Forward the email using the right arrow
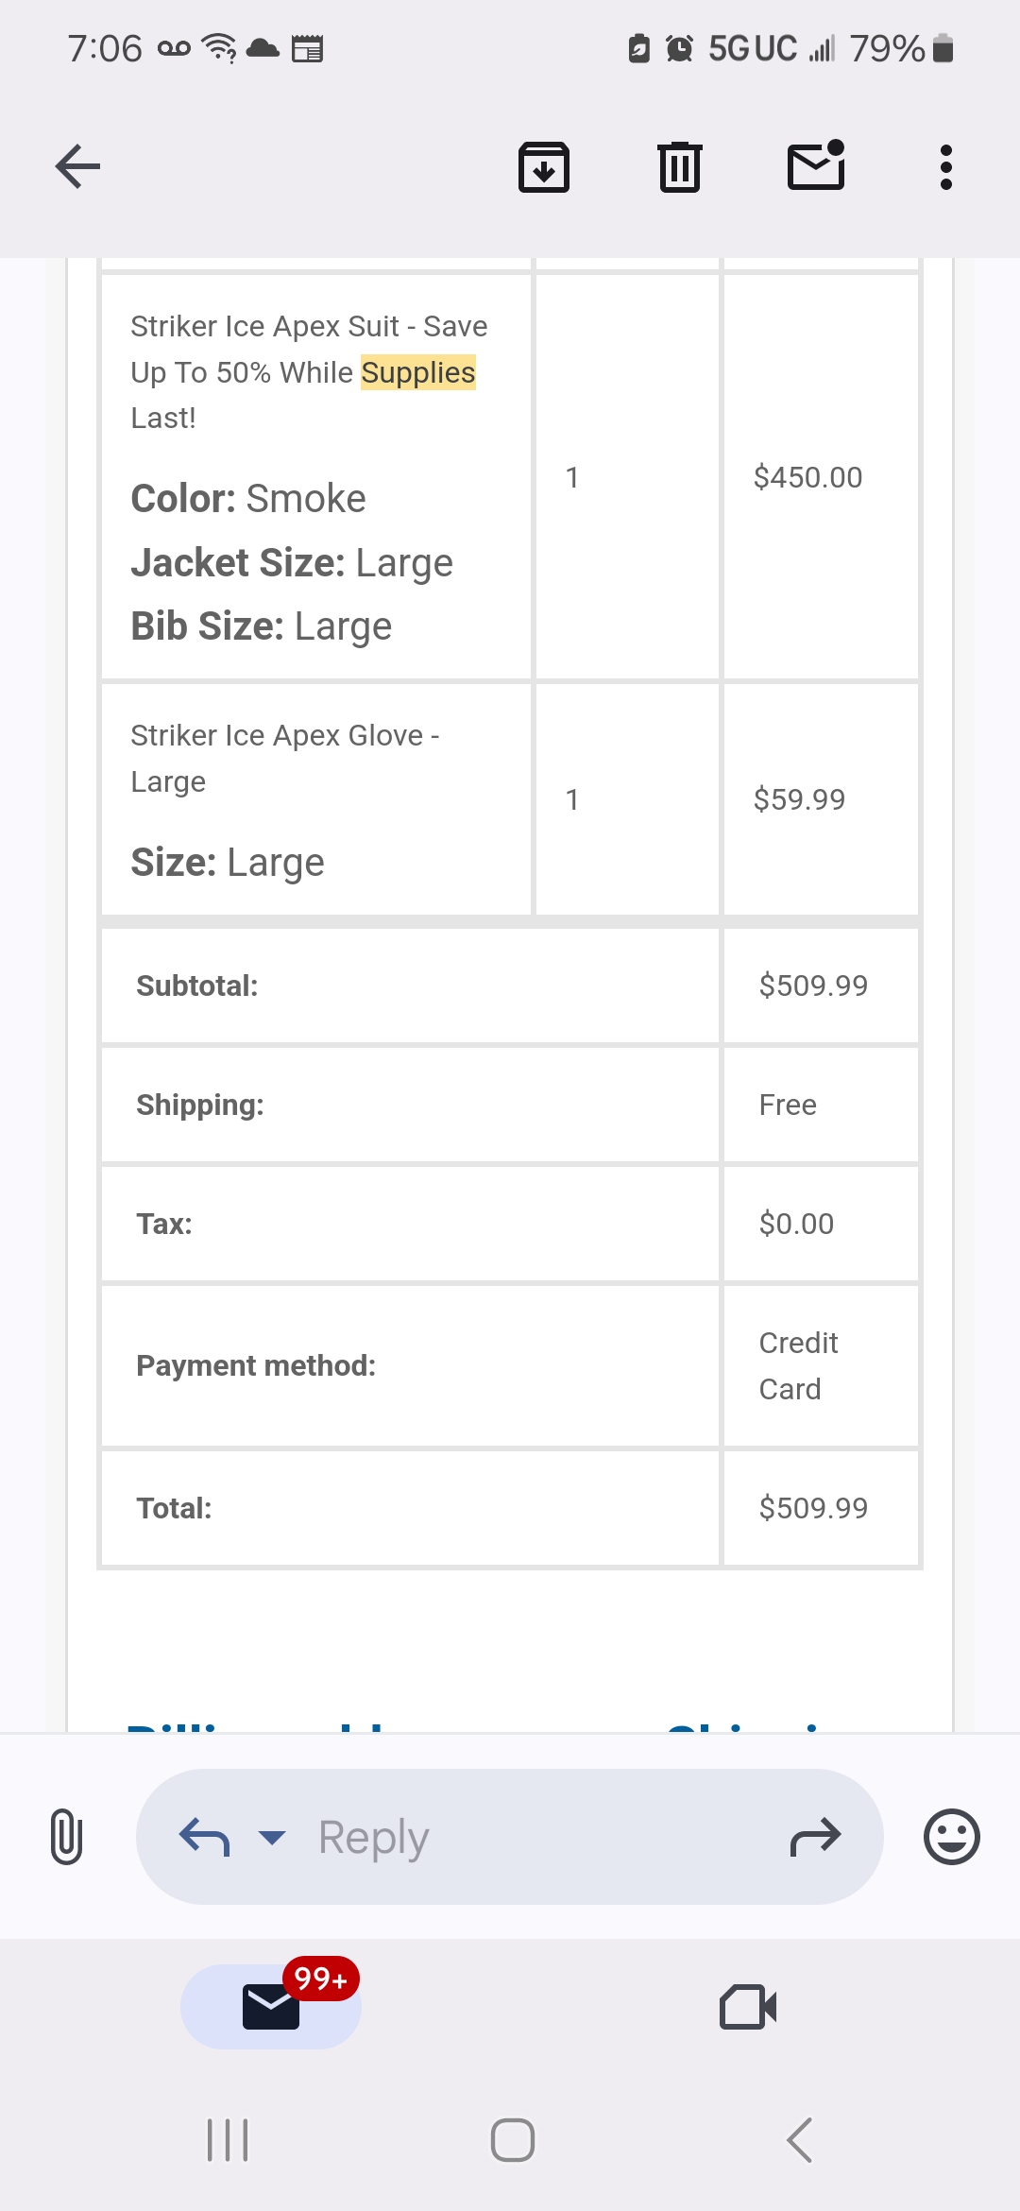Screen dimensions: 1020x2211 tap(815, 1837)
